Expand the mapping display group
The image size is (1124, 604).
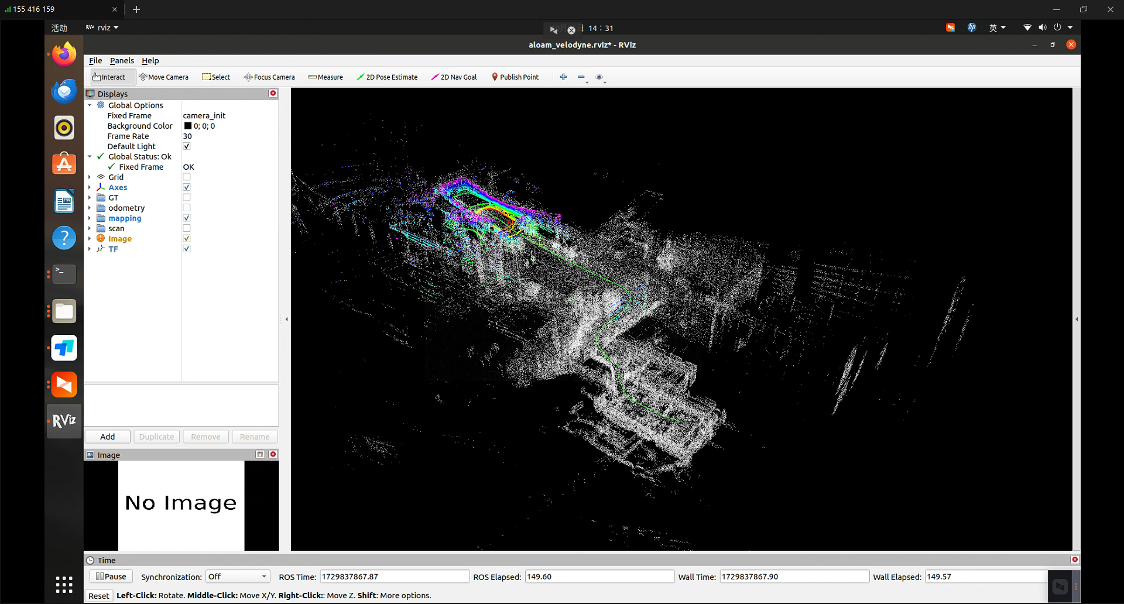[90, 218]
